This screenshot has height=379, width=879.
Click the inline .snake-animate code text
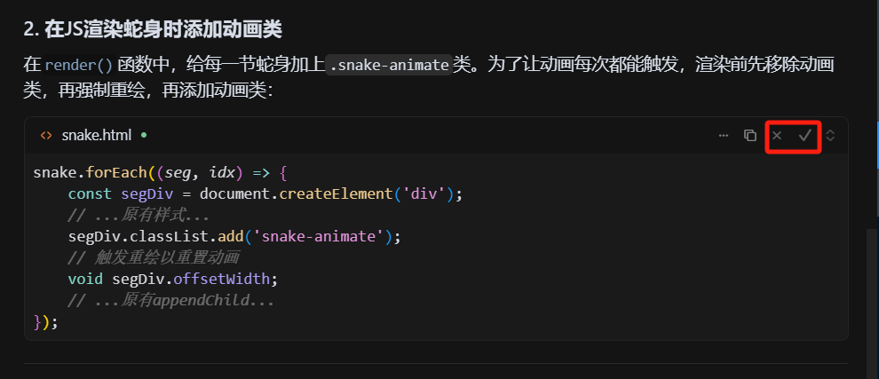click(389, 66)
